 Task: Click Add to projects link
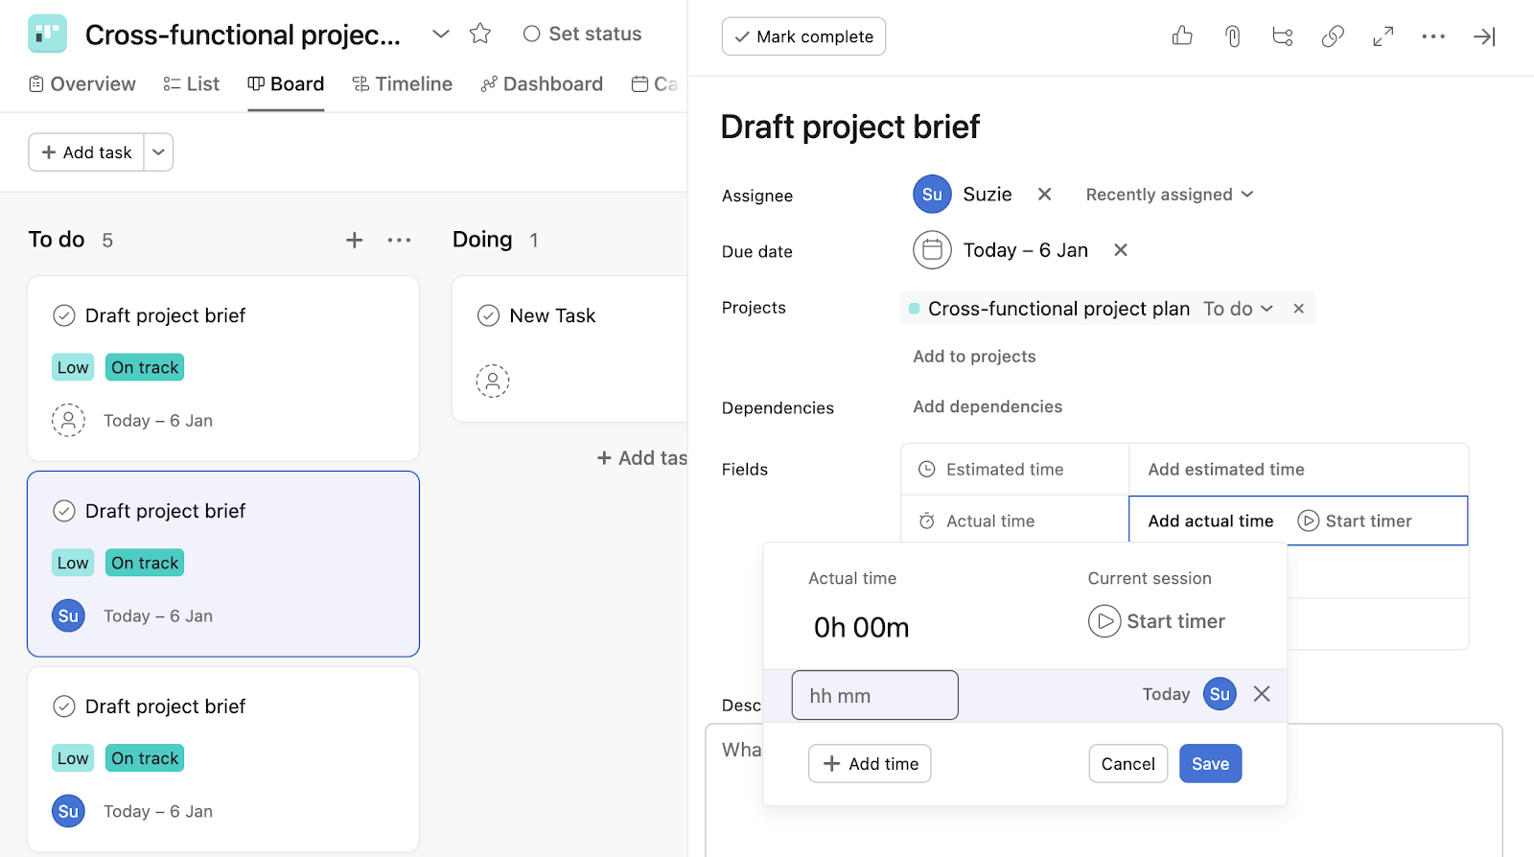974,357
